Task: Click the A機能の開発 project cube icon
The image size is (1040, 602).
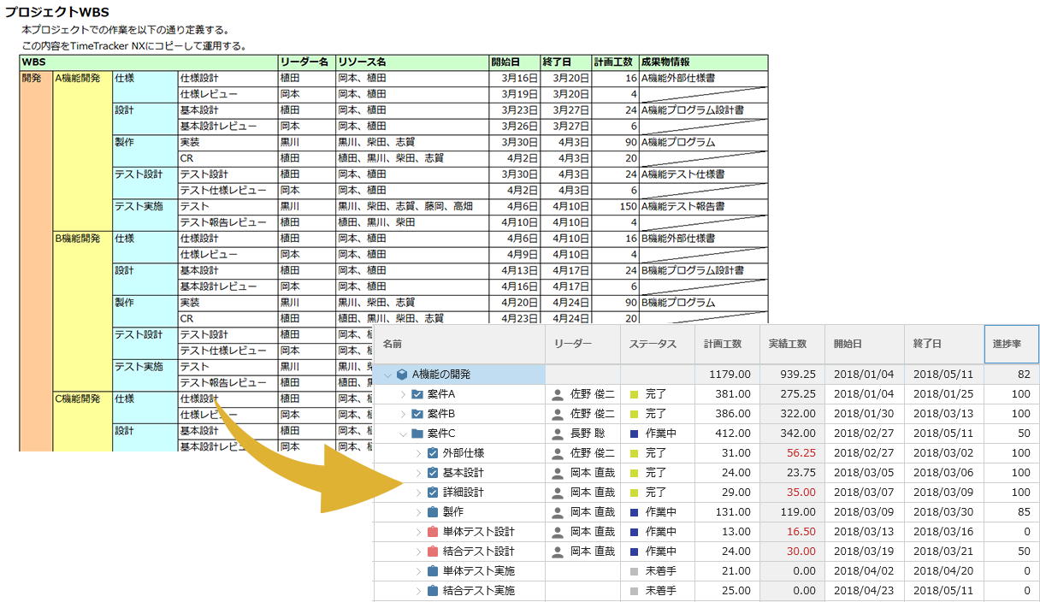Action: [x=402, y=375]
